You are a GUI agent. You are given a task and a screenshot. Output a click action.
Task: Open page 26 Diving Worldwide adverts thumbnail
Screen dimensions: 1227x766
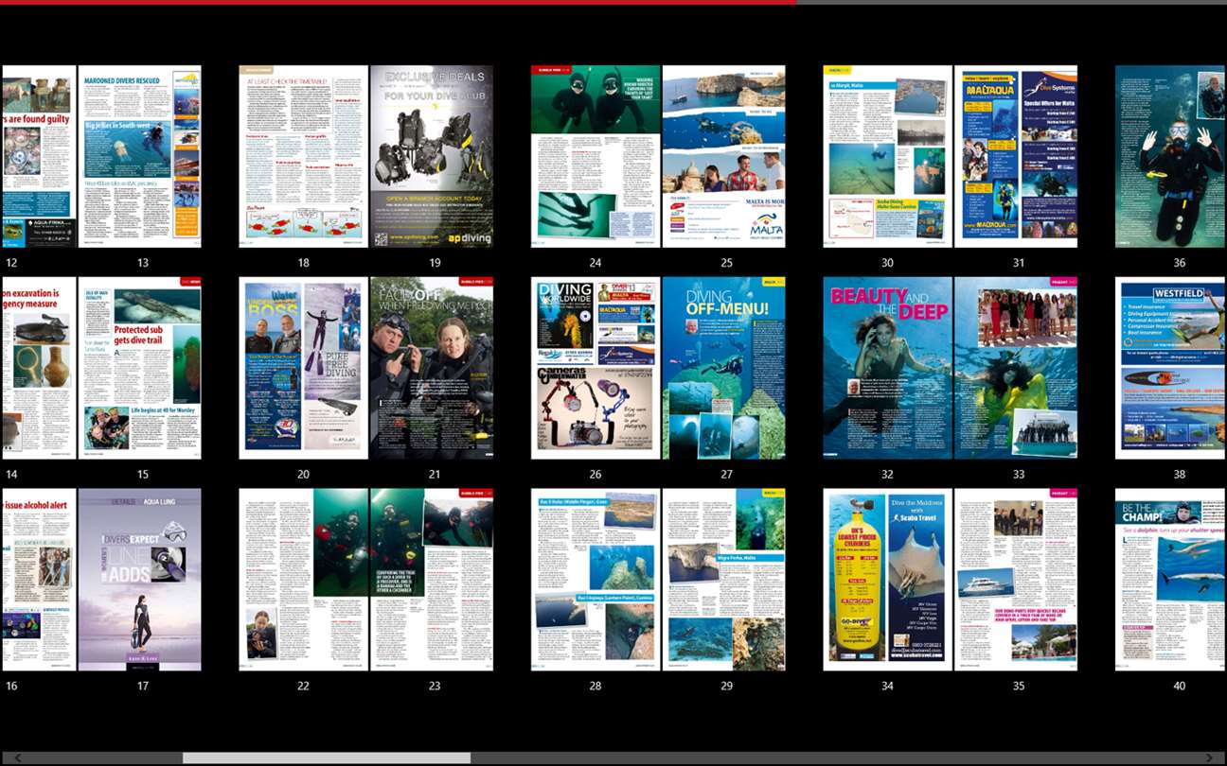(596, 368)
